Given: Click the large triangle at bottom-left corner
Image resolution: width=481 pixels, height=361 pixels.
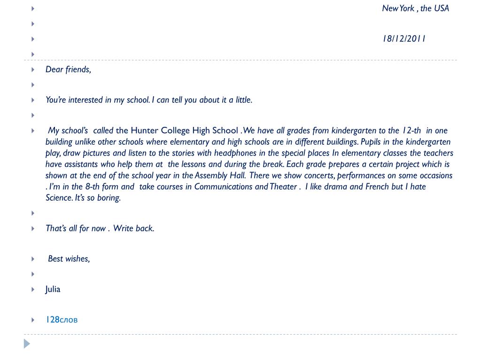Looking at the screenshot, I should pyautogui.click(x=27, y=344).
